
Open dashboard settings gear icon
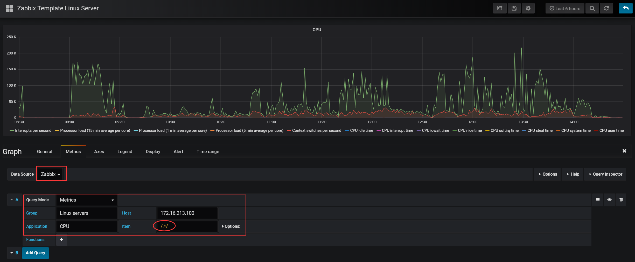click(528, 8)
